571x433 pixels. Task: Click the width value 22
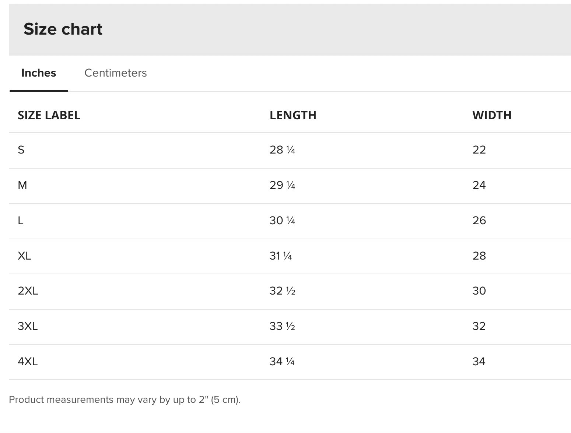tap(479, 150)
